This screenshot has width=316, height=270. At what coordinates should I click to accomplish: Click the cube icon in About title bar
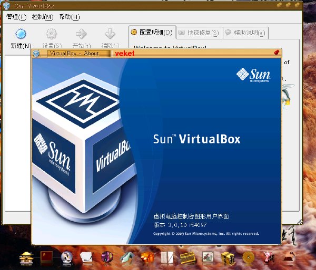(36, 54)
